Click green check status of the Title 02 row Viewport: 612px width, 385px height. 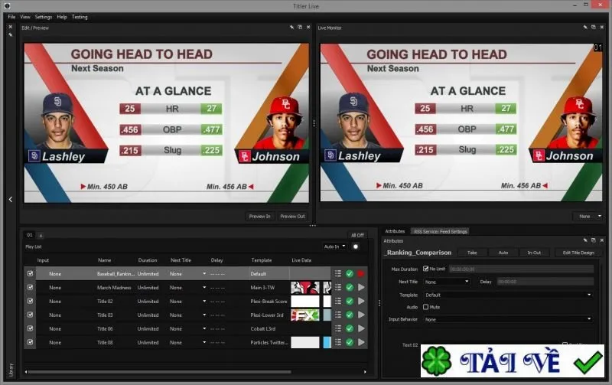pyautogui.click(x=350, y=301)
